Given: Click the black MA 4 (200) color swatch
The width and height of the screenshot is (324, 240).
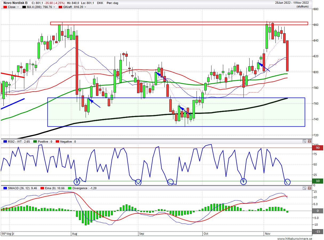Looking at the screenshot, I should (24, 7).
